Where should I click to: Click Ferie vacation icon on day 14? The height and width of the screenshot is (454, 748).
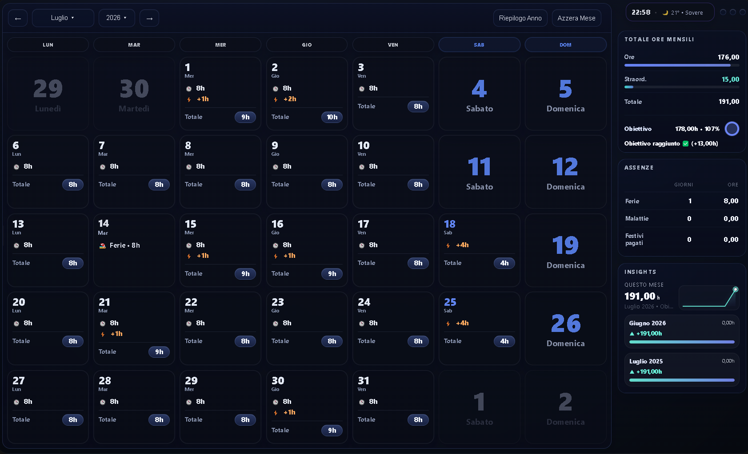[103, 245]
